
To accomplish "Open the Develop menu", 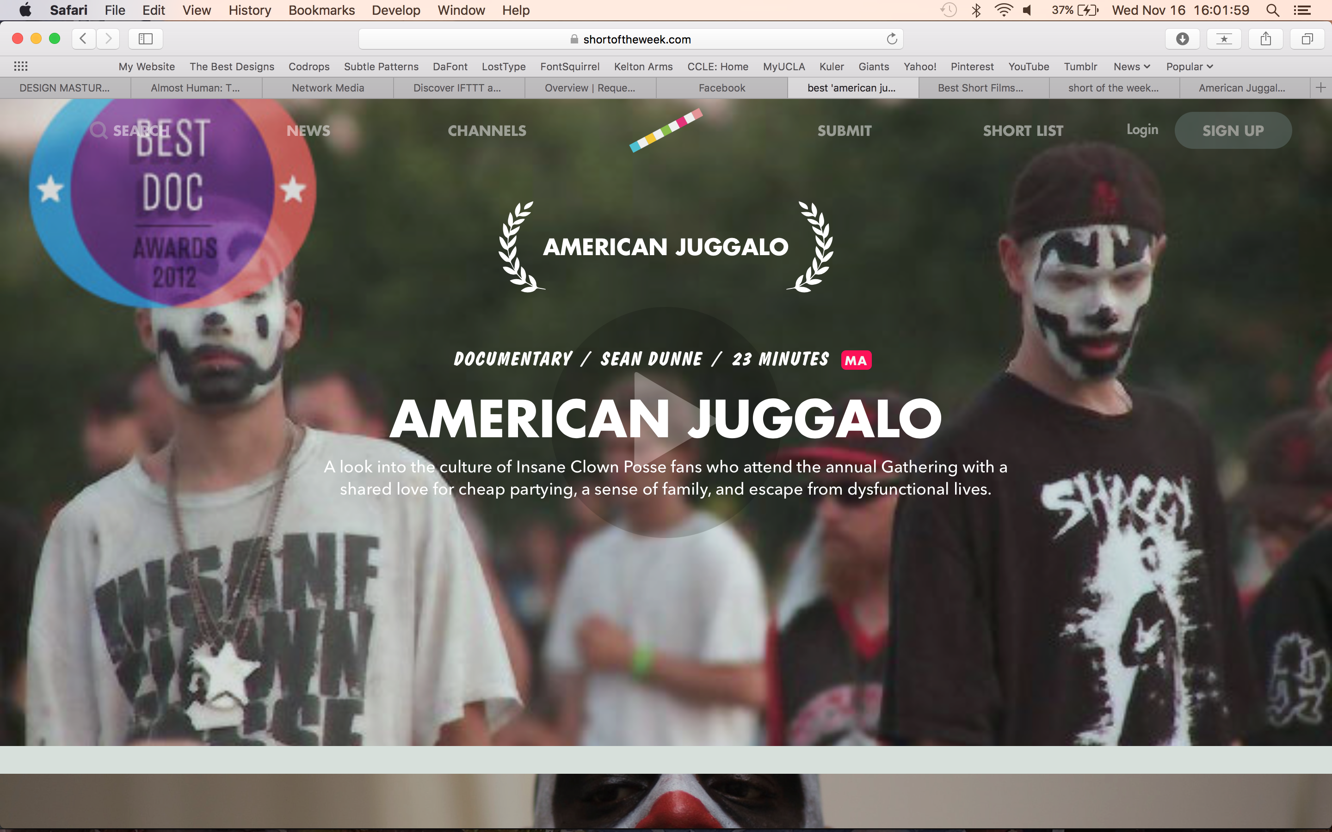I will [x=396, y=10].
